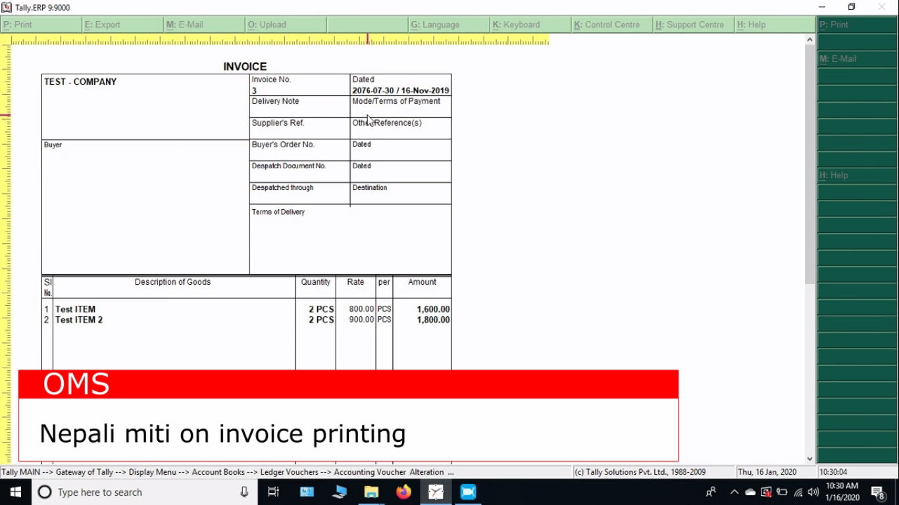Screen dimensions: 899x505
Task: Start voice search with the microphone icon
Action: (x=244, y=492)
